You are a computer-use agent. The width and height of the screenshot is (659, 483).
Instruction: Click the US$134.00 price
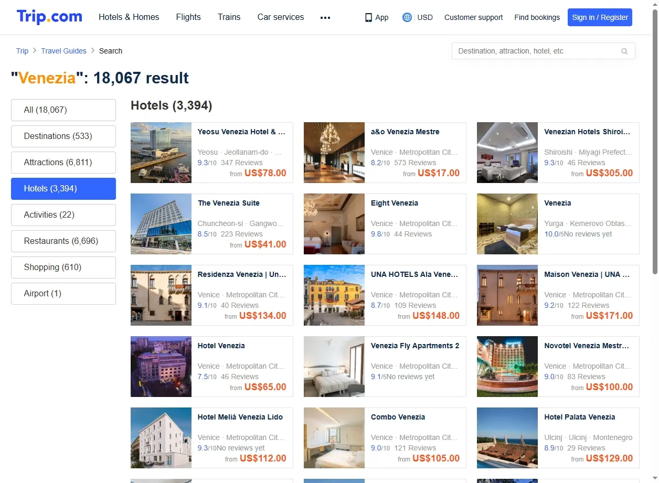(x=263, y=316)
